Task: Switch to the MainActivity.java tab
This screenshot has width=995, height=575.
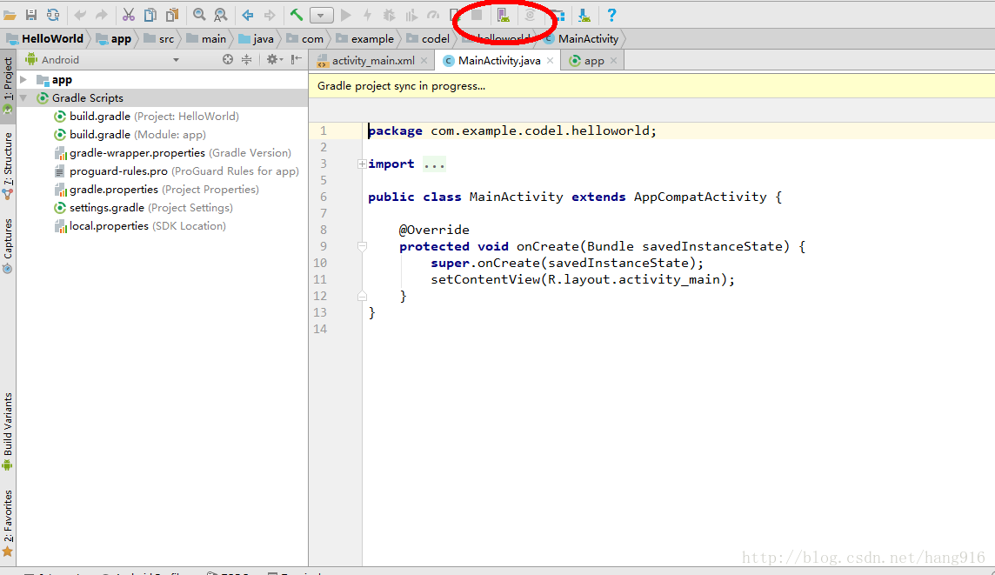Action: pyautogui.click(x=499, y=60)
